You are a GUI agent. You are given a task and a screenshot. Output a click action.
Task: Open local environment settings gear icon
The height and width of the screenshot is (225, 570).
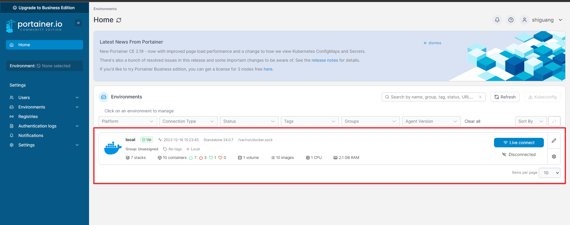(x=554, y=157)
